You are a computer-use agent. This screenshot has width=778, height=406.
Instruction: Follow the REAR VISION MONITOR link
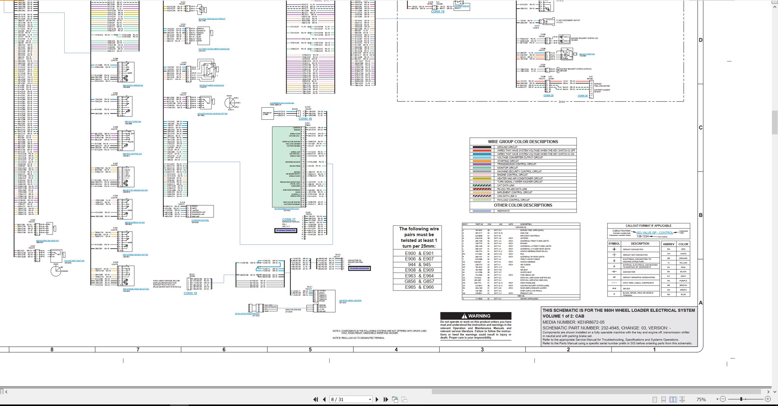pos(350,301)
